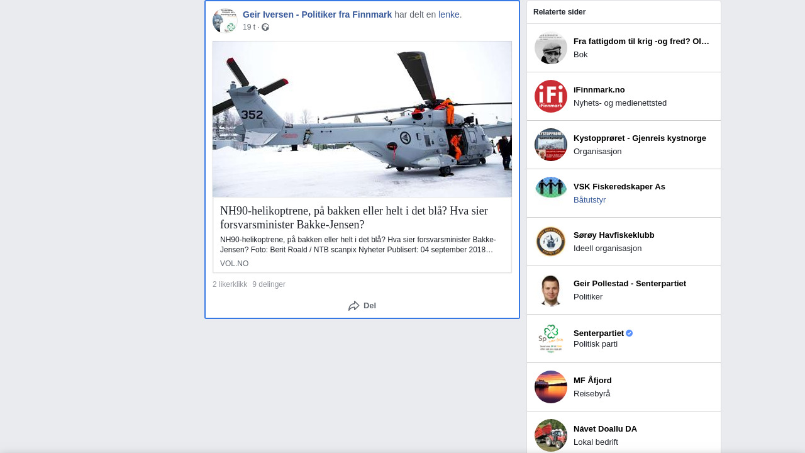Viewport: 805px width, 453px height.
Task: Open Geir Pollestad - Senterpartiet page name
Action: coord(630,284)
